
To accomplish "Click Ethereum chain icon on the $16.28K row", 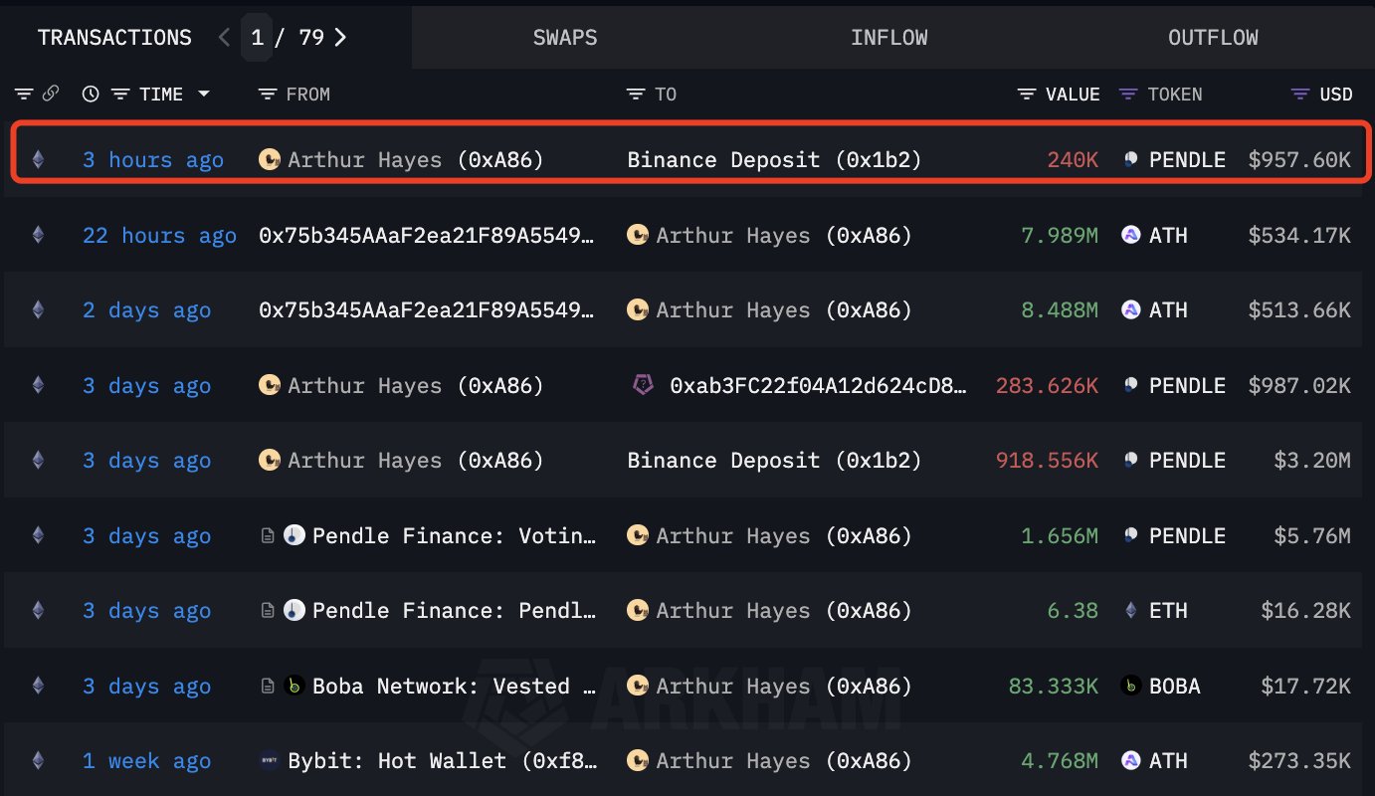I will (x=39, y=610).
